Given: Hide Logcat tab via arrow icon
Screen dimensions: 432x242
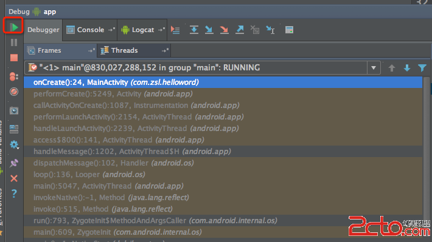Looking at the screenshot, I should click(x=161, y=30).
